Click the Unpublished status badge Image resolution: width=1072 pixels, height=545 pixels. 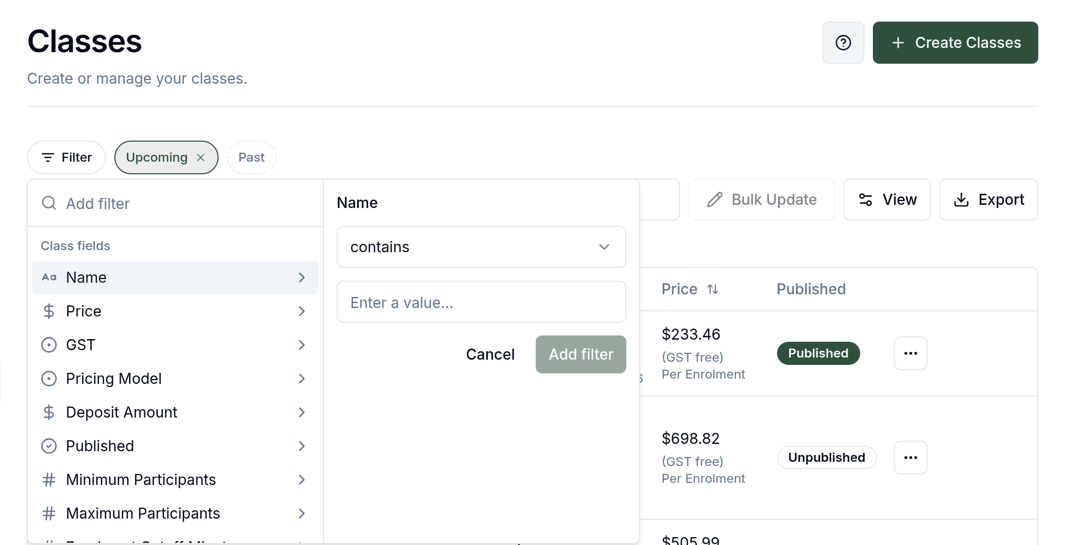tap(827, 458)
